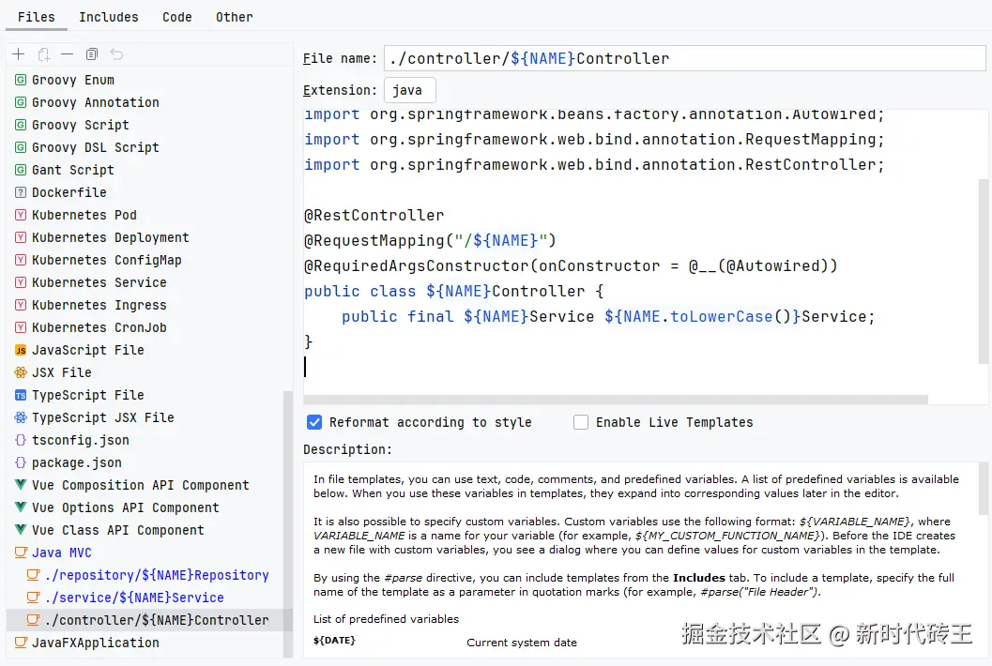
Task: Click the ${NAME.toLowerCase()}Service field line
Action: click(608, 316)
